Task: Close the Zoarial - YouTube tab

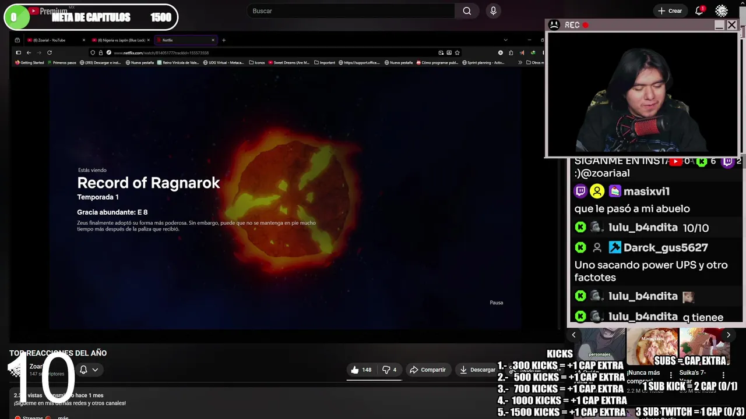Action: [x=84, y=40]
